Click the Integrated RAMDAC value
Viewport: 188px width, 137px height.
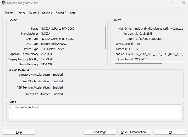[54, 44]
